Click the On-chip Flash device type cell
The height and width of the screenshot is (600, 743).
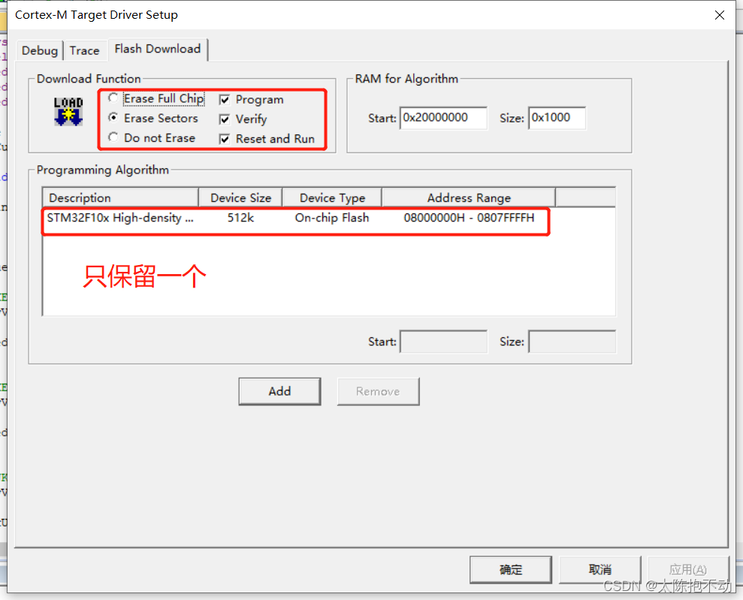coord(332,218)
